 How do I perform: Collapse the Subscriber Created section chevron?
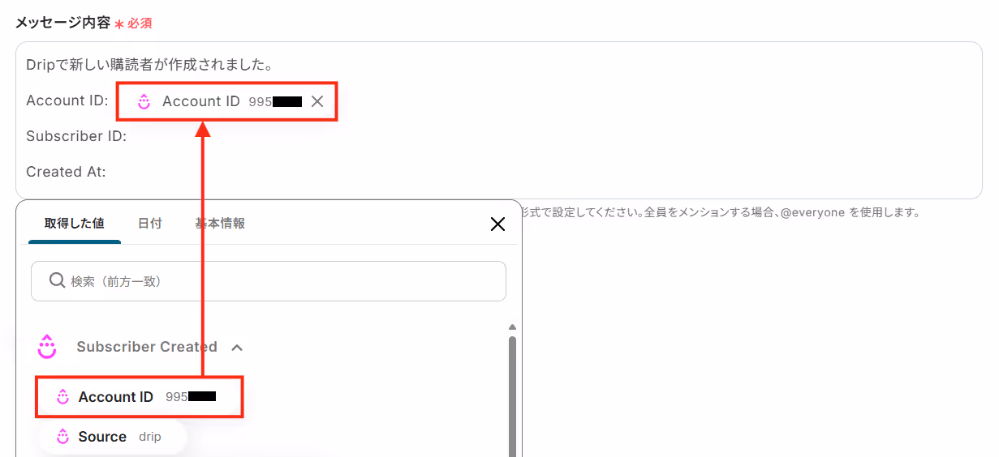[237, 347]
